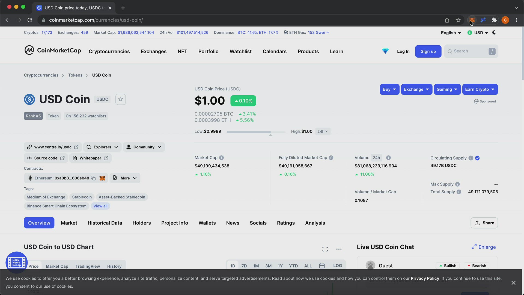524x295 pixels.
Task: Expand chart to fullscreen
Action: pos(325,249)
